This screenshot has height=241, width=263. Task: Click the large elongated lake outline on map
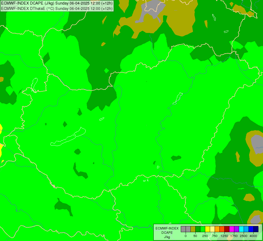[x=68, y=137]
